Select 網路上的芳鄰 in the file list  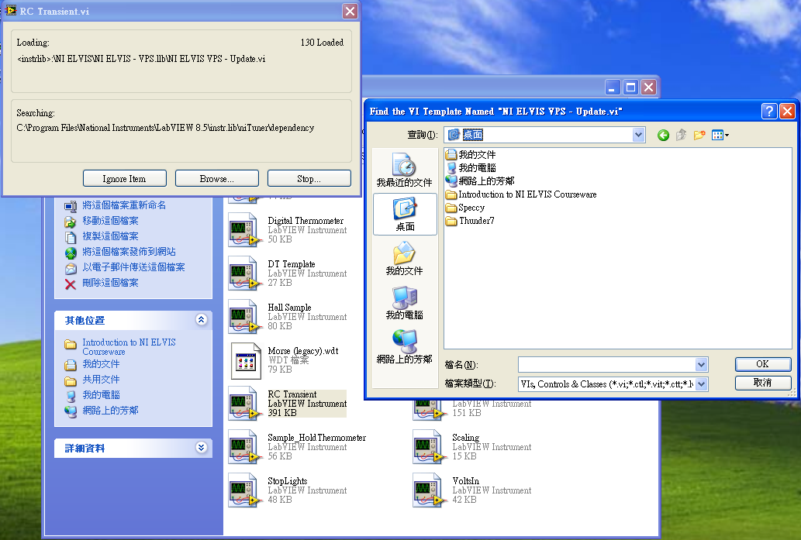tap(480, 181)
